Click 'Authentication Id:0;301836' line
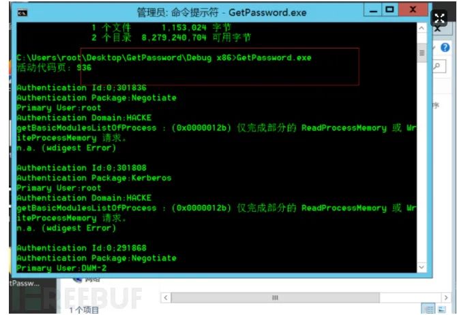 pos(82,87)
